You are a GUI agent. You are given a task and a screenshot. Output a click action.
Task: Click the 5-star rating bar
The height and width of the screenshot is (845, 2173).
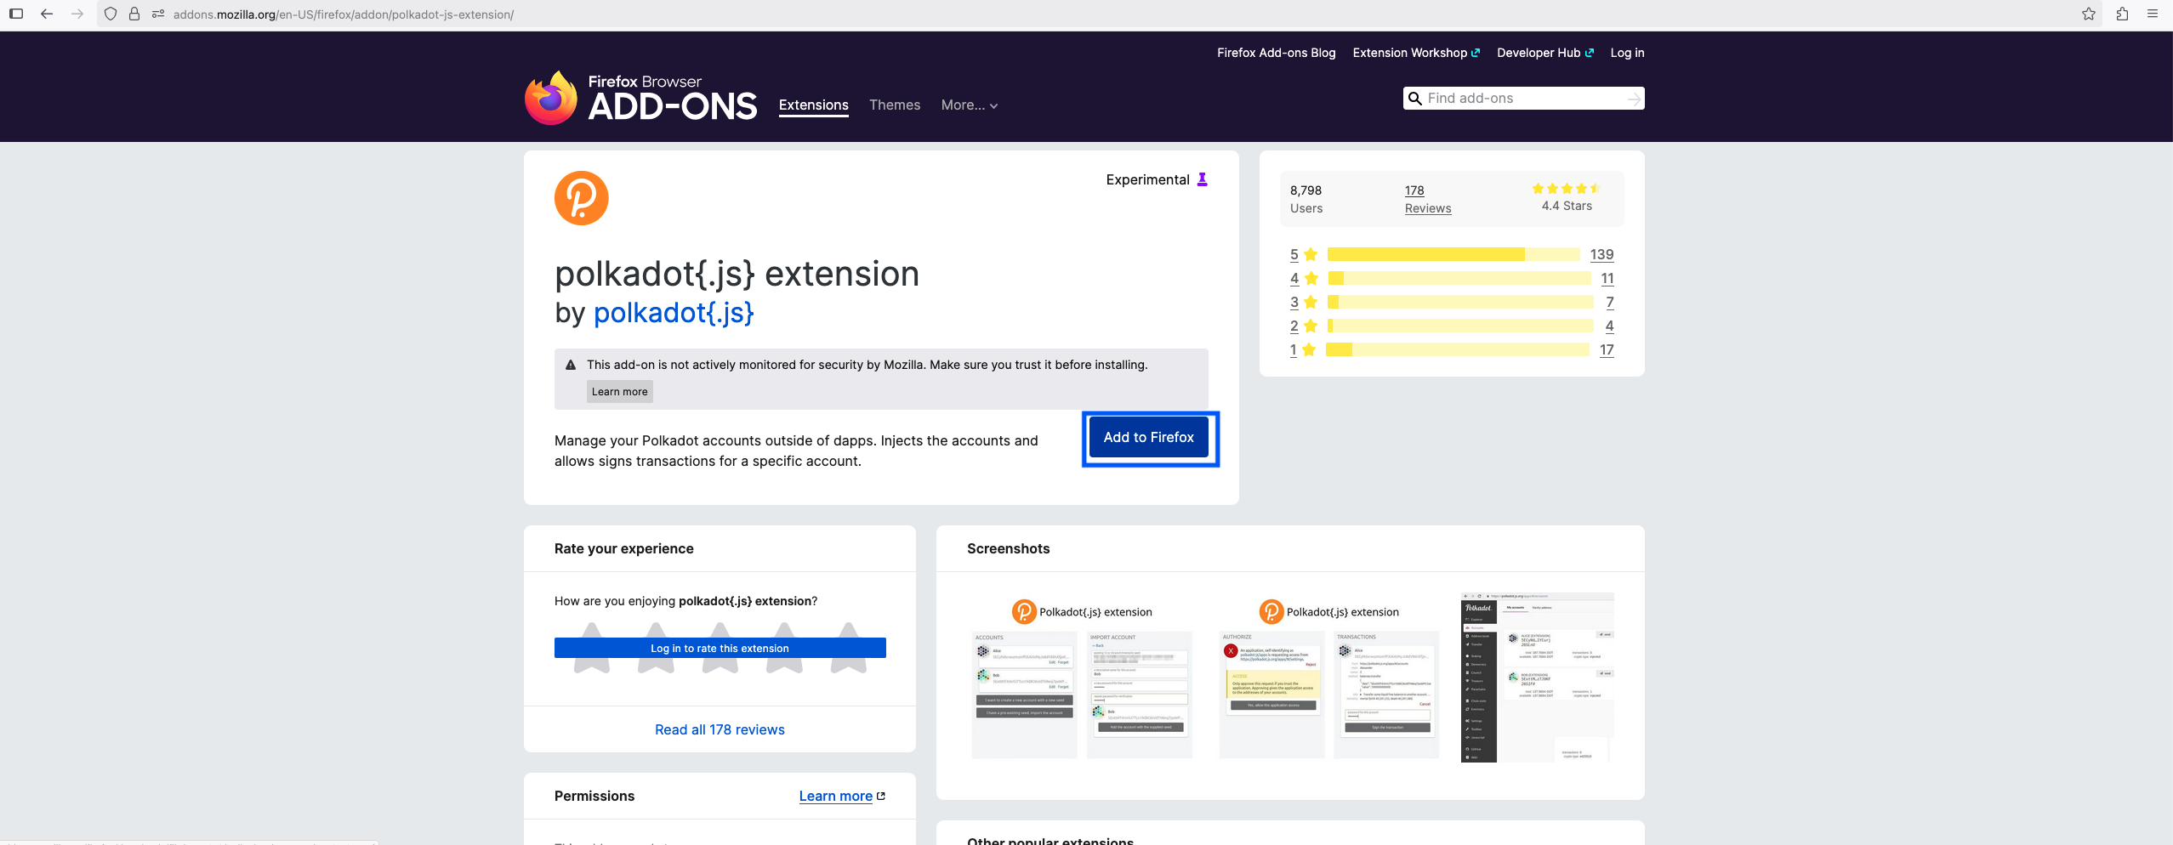[x=1453, y=254]
